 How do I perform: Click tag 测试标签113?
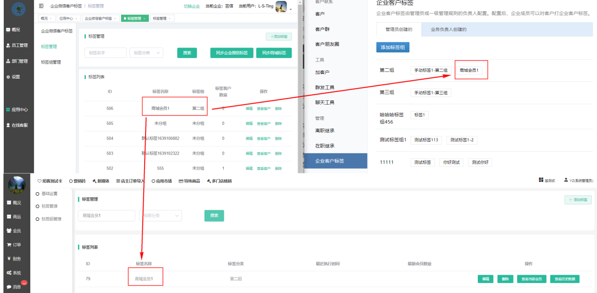(x=426, y=140)
